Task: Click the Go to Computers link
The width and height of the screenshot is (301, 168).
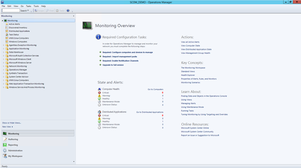Action: 155,89
